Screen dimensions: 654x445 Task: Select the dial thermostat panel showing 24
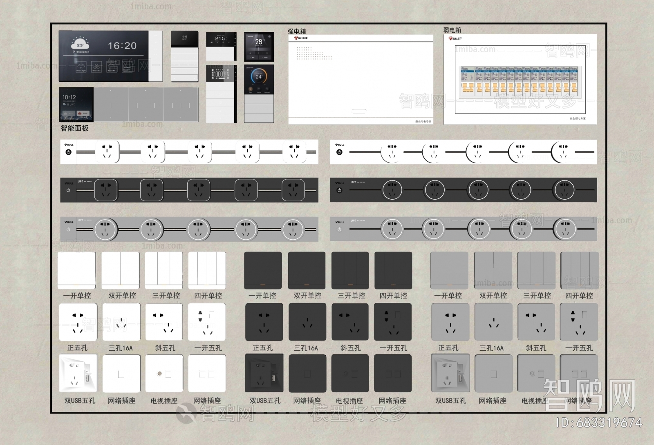tap(259, 93)
